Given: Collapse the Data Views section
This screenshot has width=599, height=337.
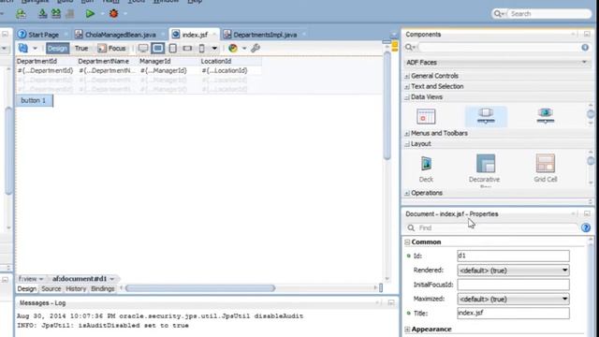Looking at the screenshot, I should coord(407,97).
